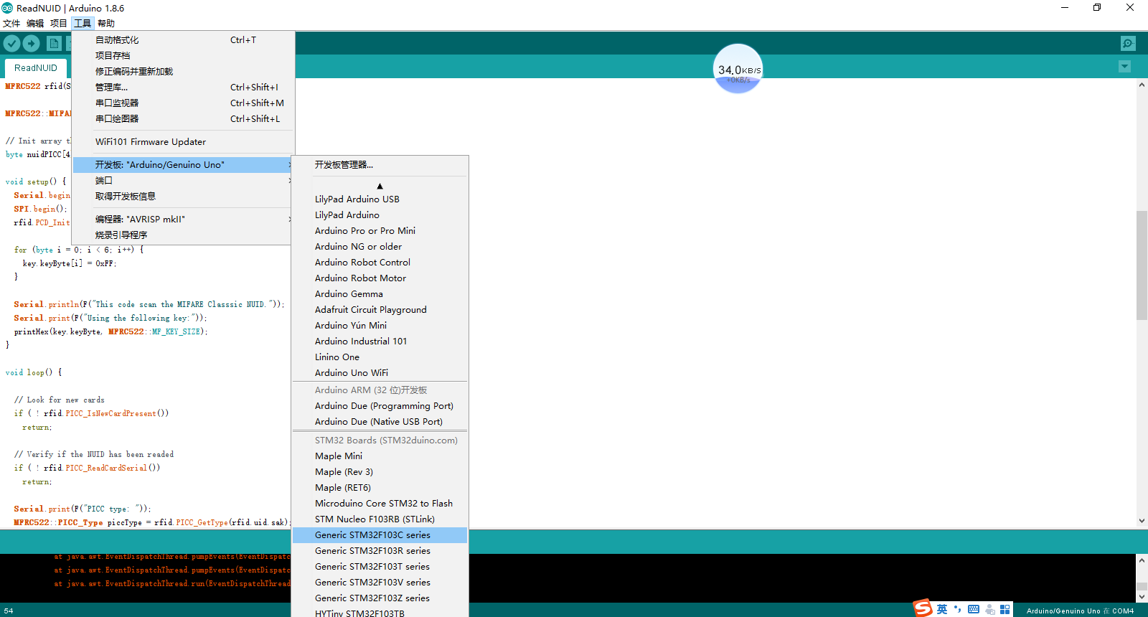Launch WiFi101 Firmware Updater

coord(184,142)
